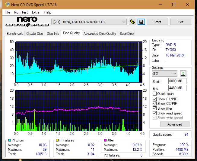Screen dimensions: 197x161
Task: Click the disc ID TYG03
Action: [x=171, y=50]
